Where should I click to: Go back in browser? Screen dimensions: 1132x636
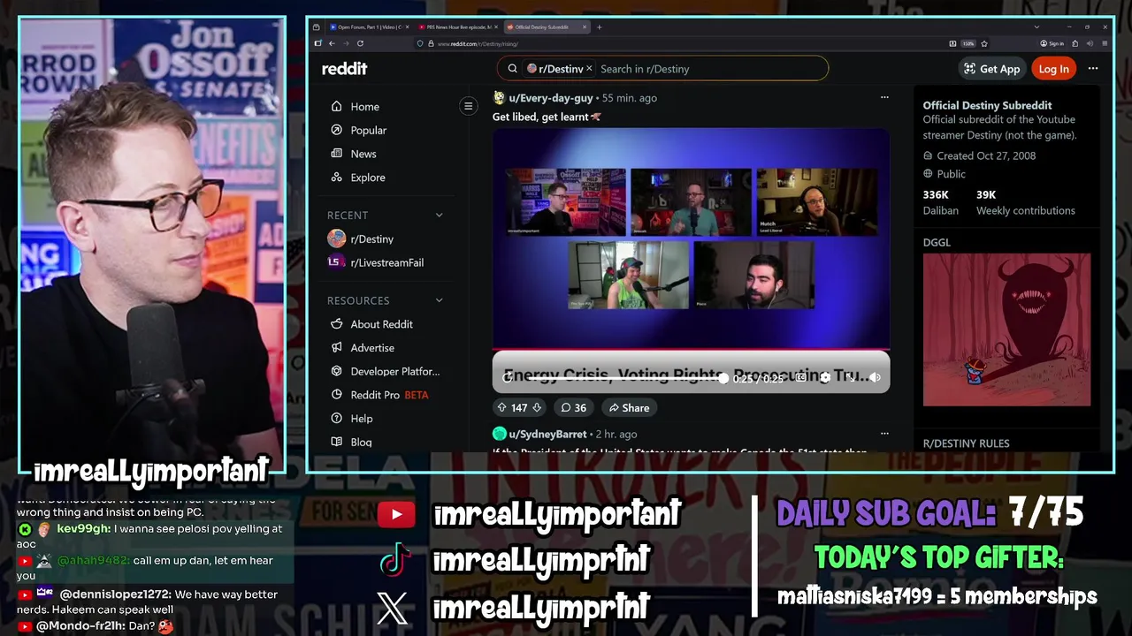point(332,43)
